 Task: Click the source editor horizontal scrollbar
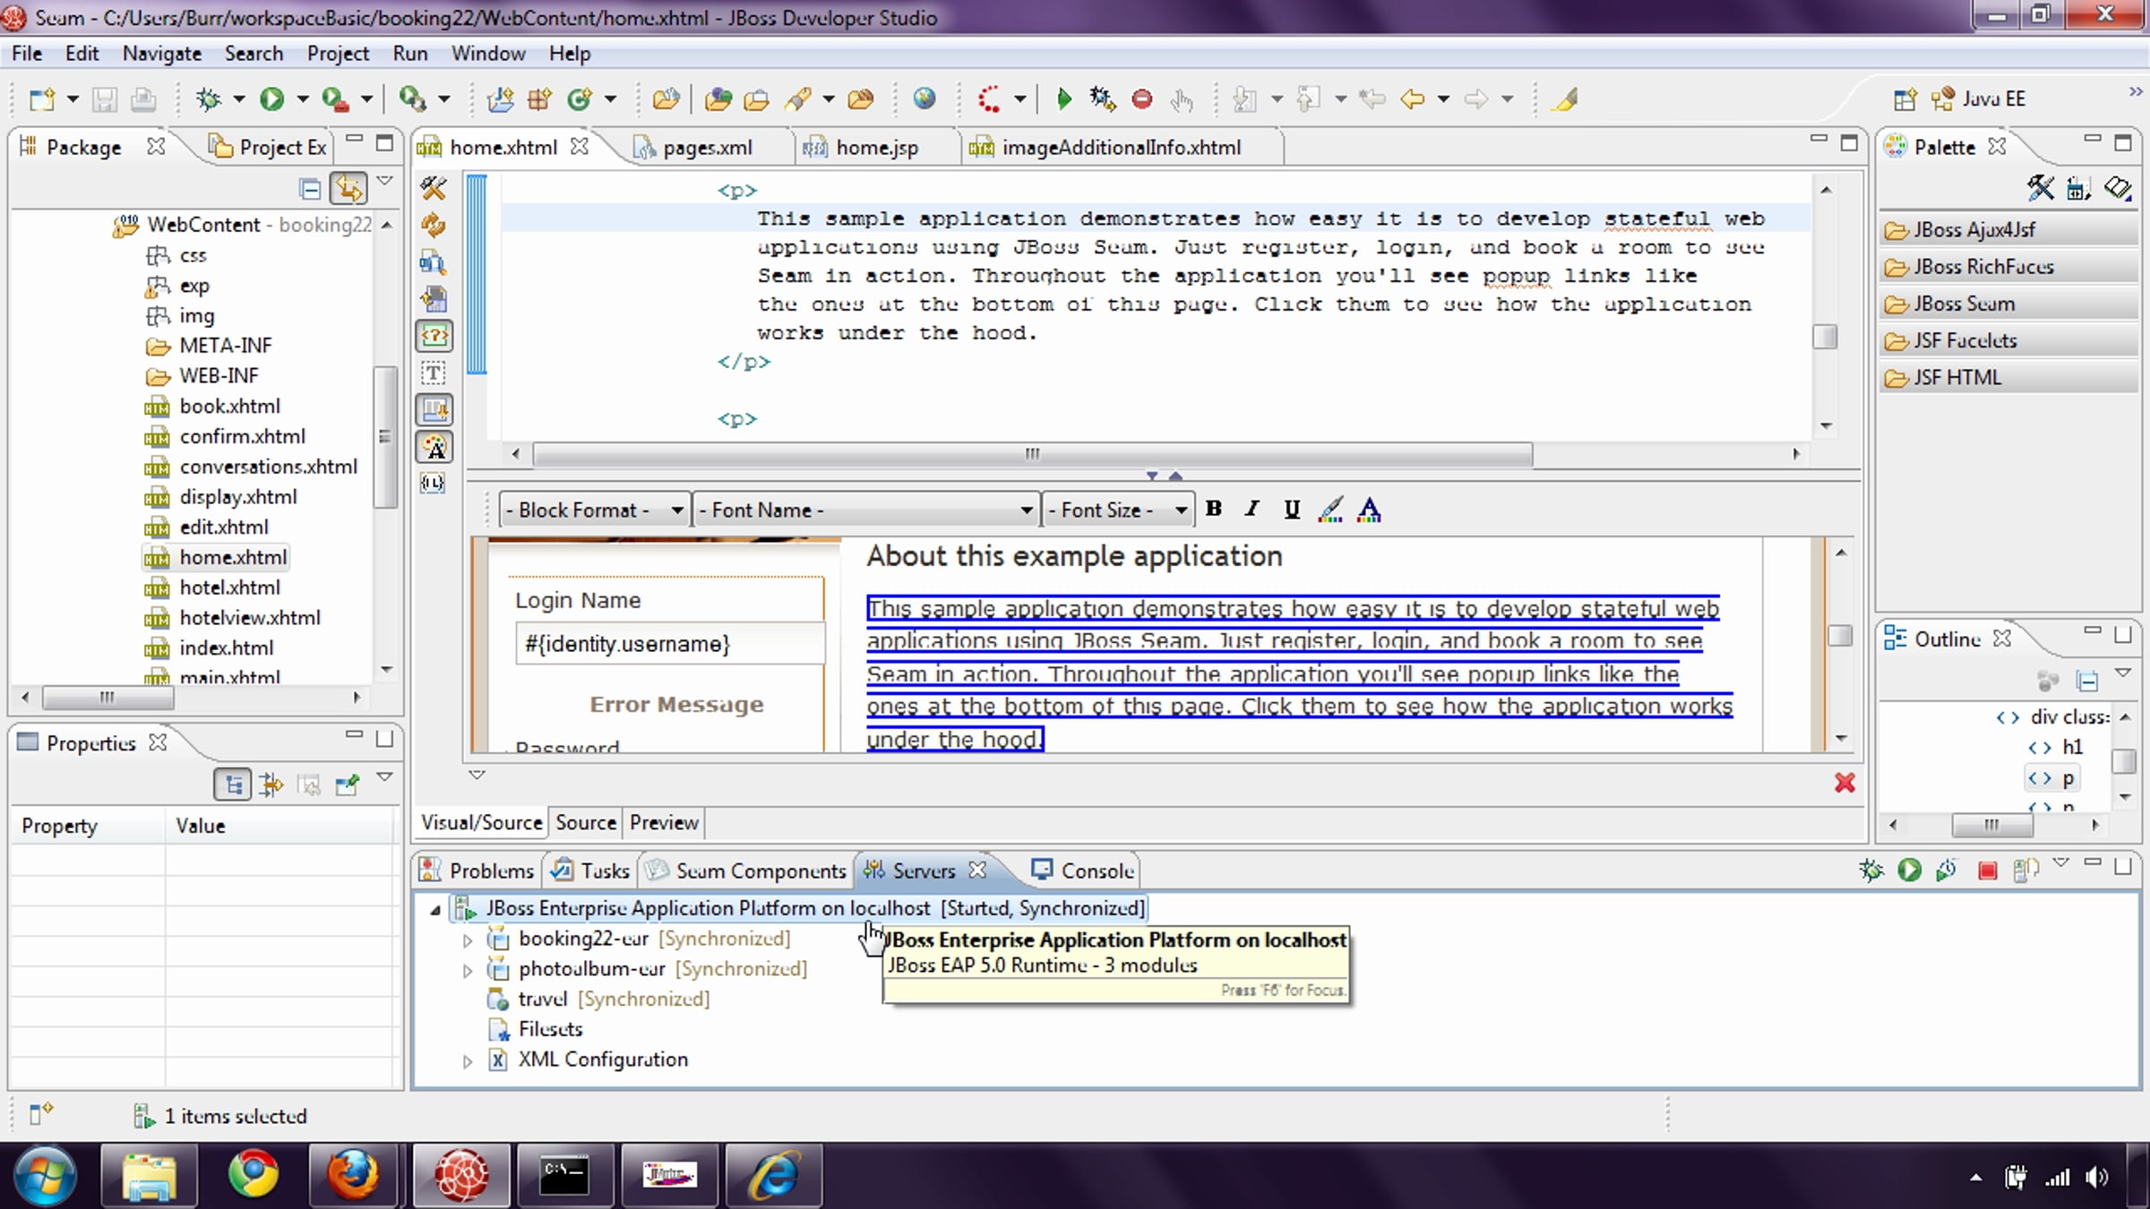pos(1032,454)
